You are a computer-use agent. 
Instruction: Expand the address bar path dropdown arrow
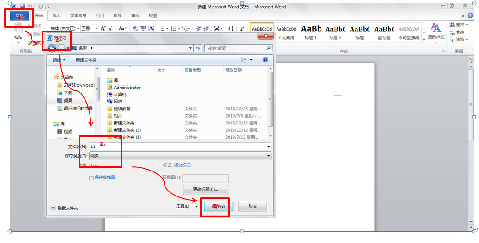tap(190, 48)
